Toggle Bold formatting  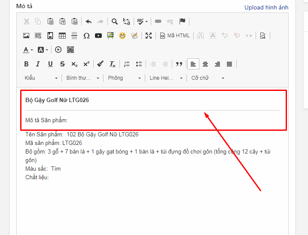(26, 64)
